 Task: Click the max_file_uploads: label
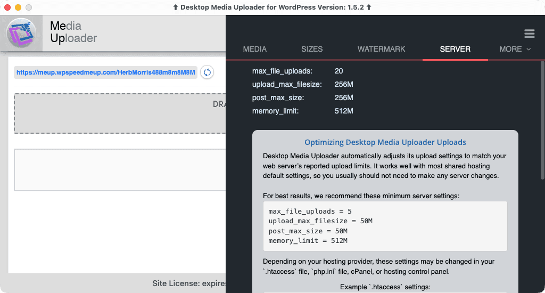282,71
